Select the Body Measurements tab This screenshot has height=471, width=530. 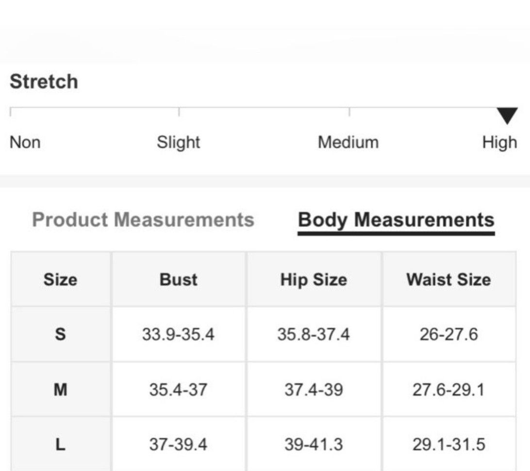click(396, 221)
